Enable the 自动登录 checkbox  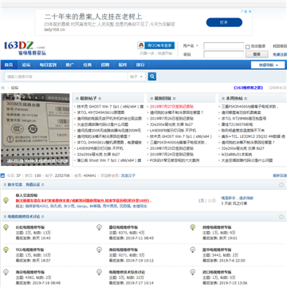pyautogui.click(x=247, y=47)
